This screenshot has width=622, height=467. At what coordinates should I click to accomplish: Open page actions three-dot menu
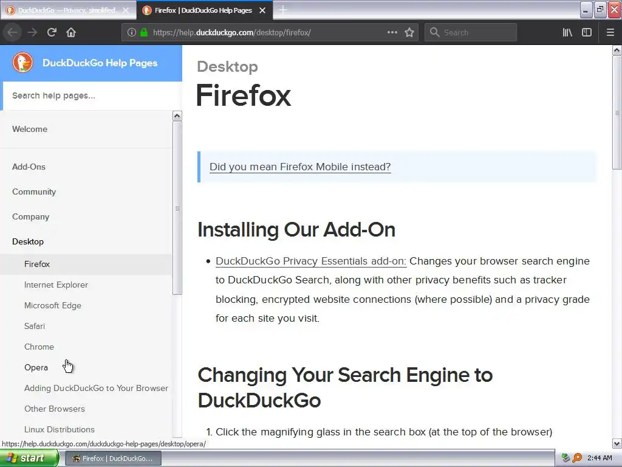coord(392,32)
